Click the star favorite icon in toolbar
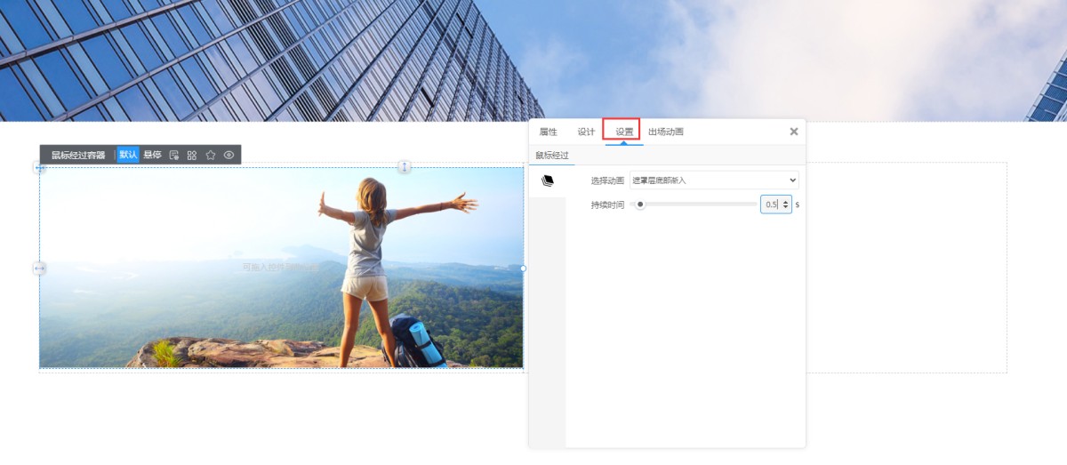This screenshot has height=465, width=1067. (211, 155)
